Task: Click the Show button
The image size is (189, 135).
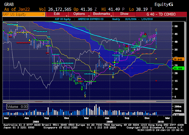Action: [x=124, y=14]
